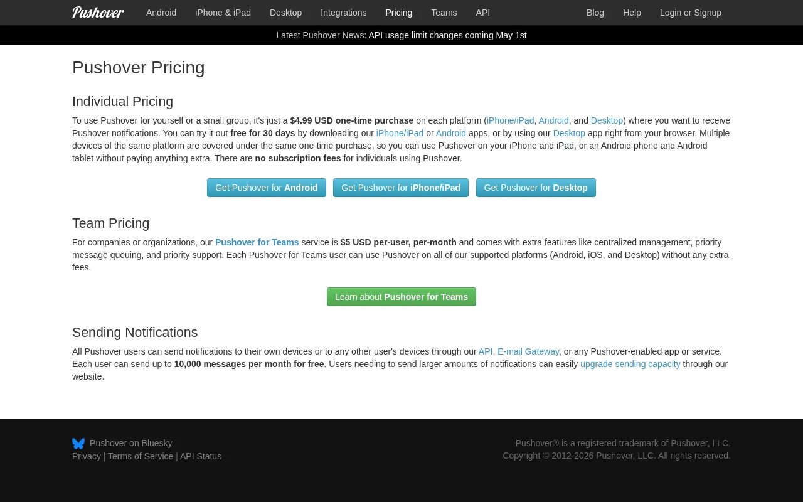Open Terms of Service footer link
803x502 pixels.
[141, 456]
